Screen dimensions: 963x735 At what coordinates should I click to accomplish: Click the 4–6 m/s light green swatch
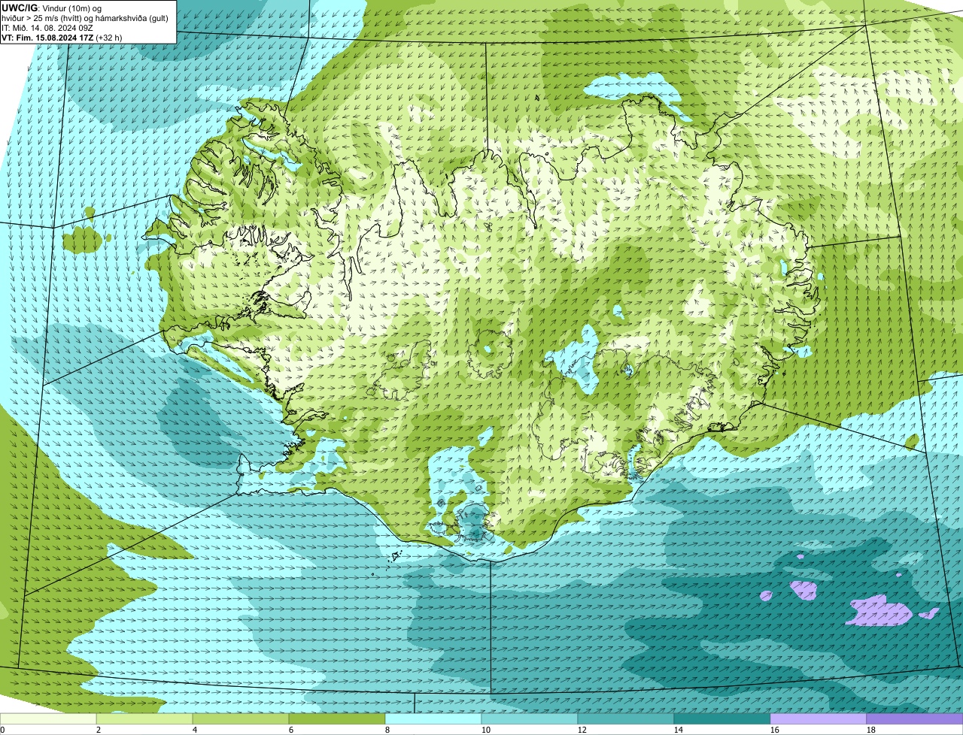pyautogui.click(x=241, y=718)
